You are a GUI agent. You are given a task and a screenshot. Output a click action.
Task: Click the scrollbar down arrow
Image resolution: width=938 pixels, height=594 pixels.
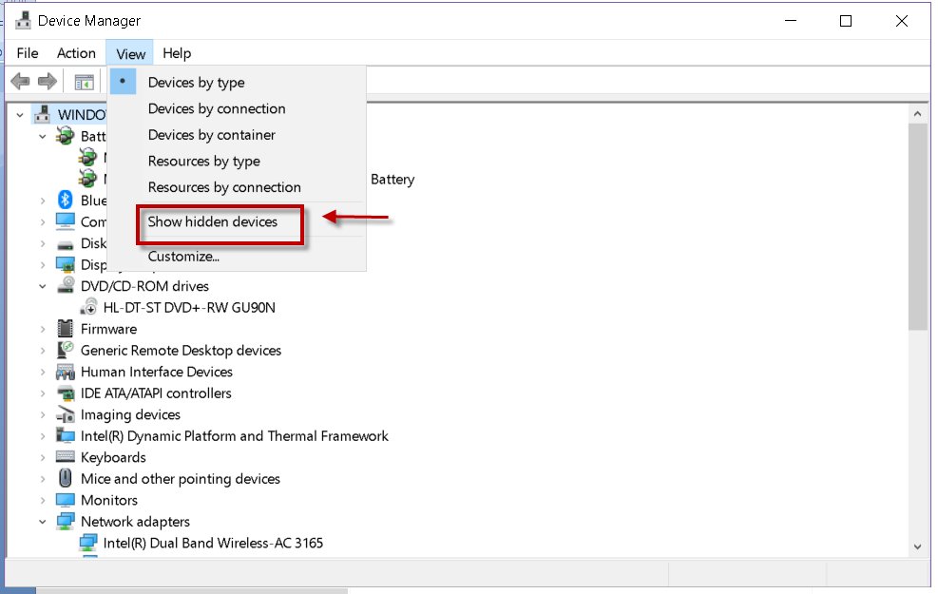tap(918, 546)
